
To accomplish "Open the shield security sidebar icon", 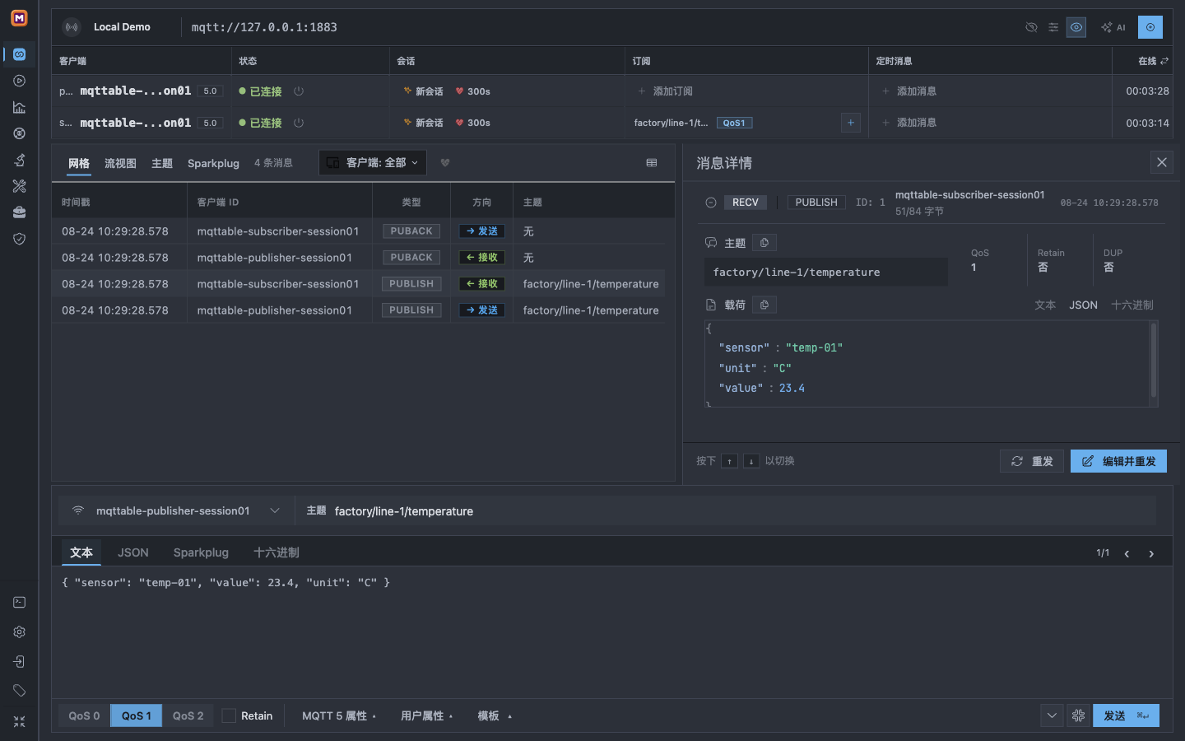I will 19,239.
